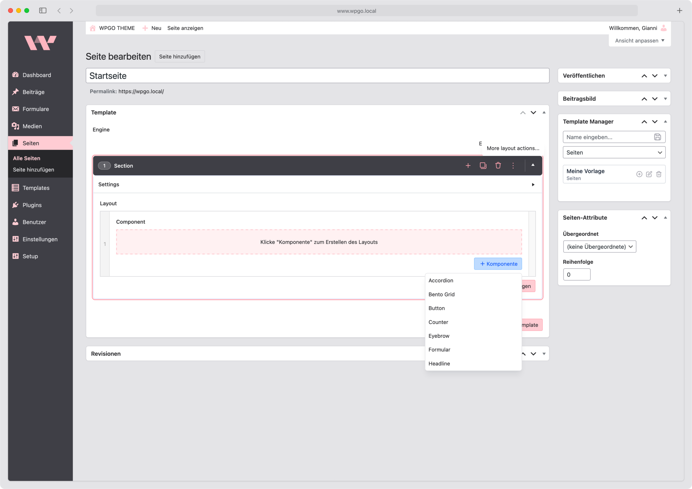Add a new element with the plus icon
Viewport: 692px width, 489px height.
468,165
